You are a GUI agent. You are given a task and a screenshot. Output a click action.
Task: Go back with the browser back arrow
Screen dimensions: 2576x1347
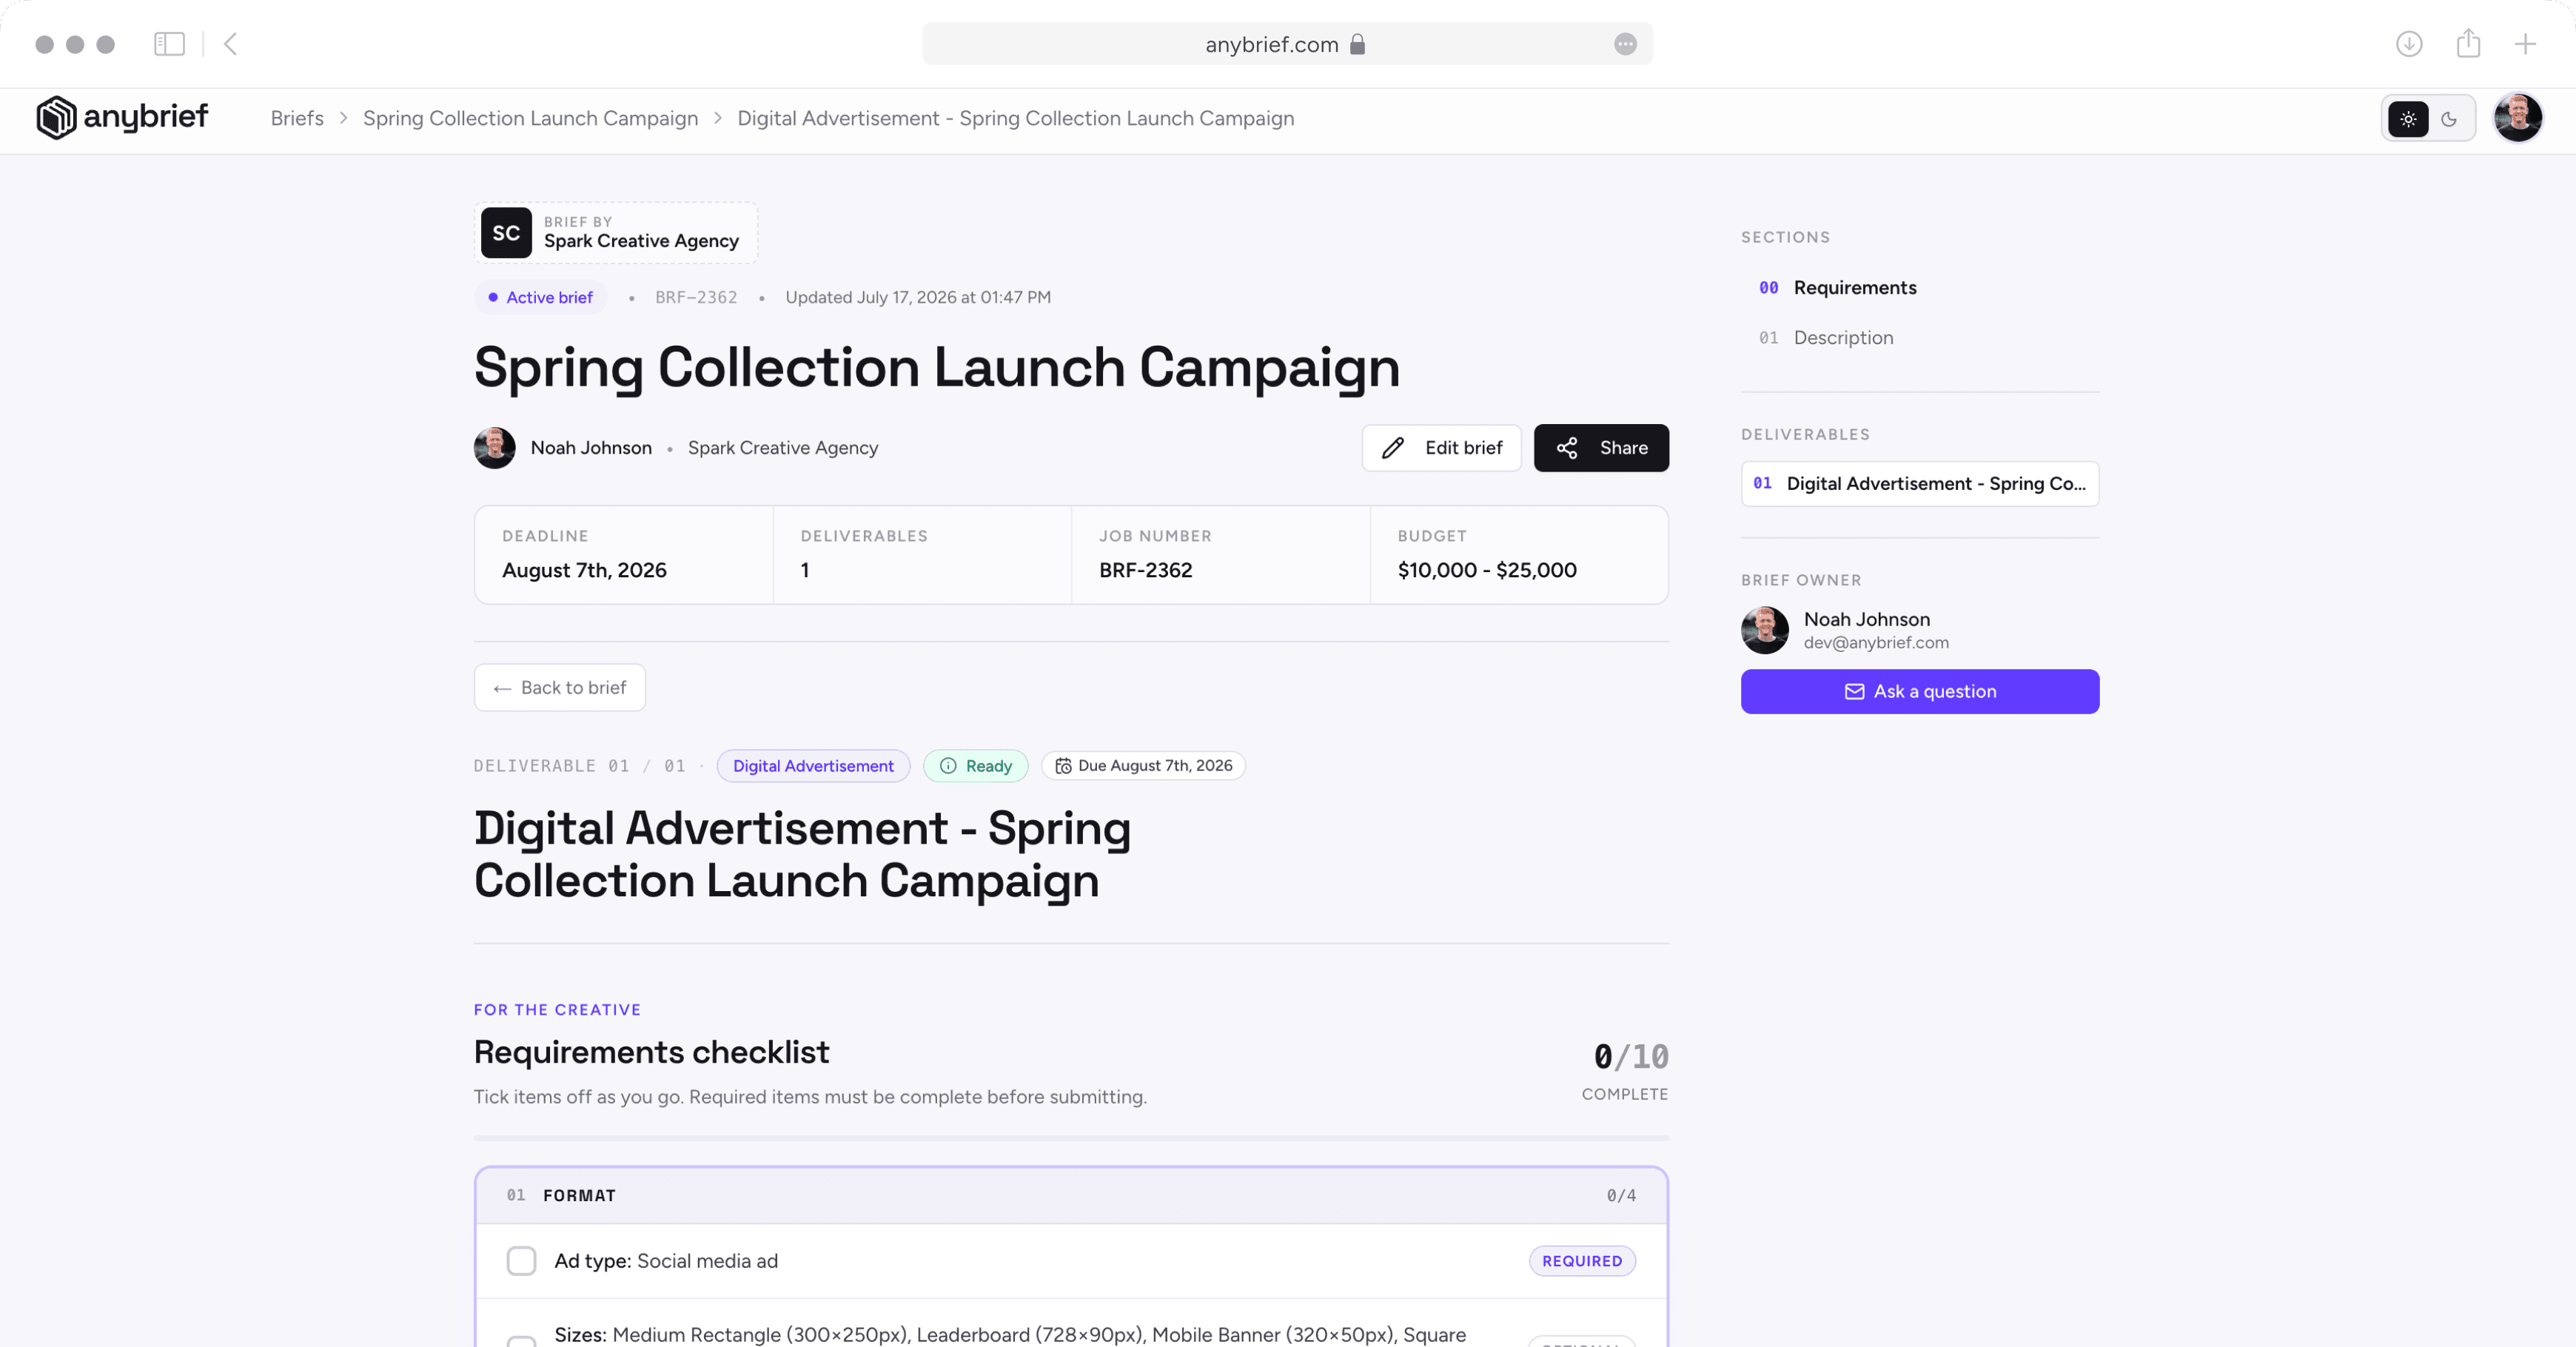click(231, 44)
